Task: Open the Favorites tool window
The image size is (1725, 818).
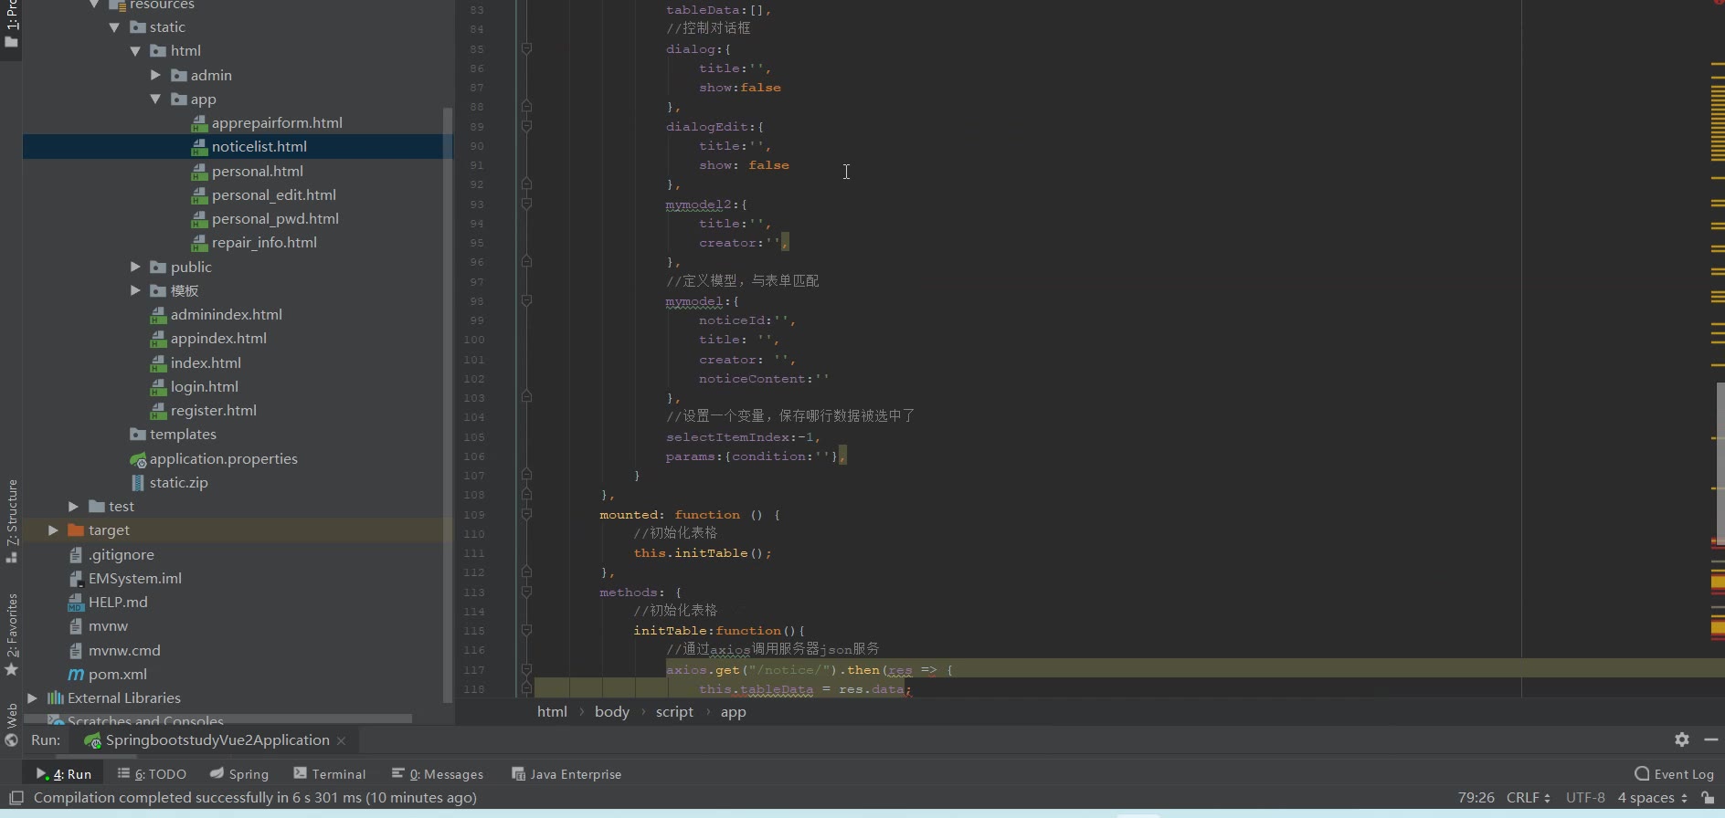Action: [x=11, y=634]
